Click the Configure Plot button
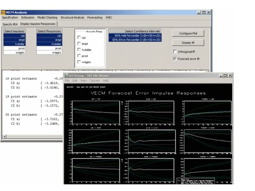Screen dimensions: 255x191 pyautogui.click(x=188, y=34)
